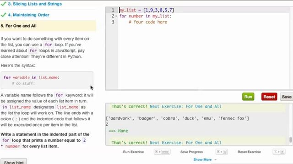Click the 'for variable in list_name:' syntax example
293x164 pixels.
pyautogui.click(x=32, y=77)
